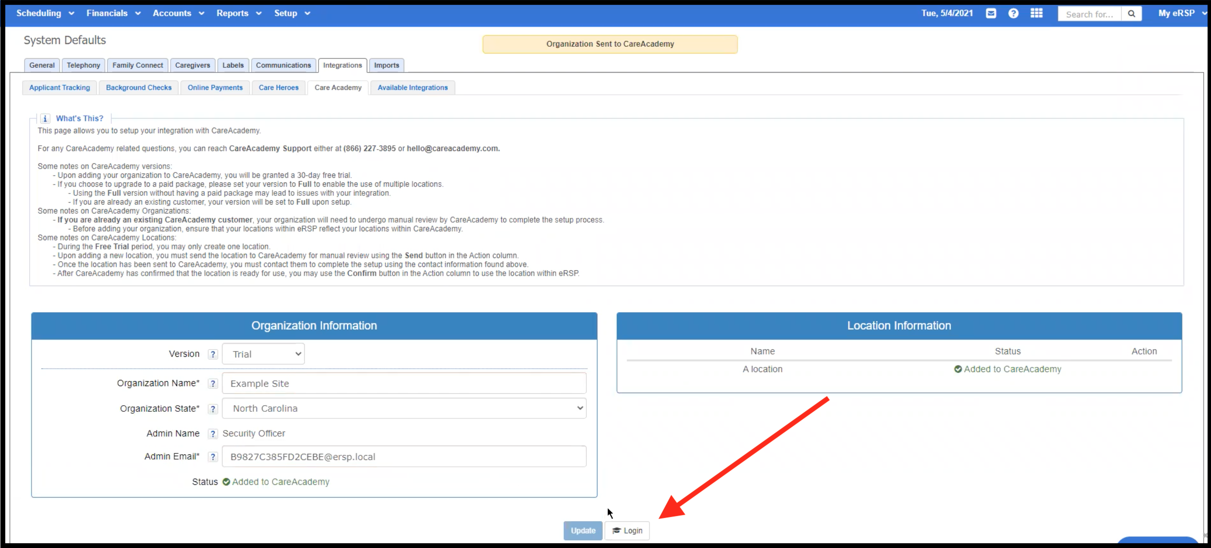Click the green check next to organization Status
Viewport: 1211px width, 548px height.
[x=226, y=482]
